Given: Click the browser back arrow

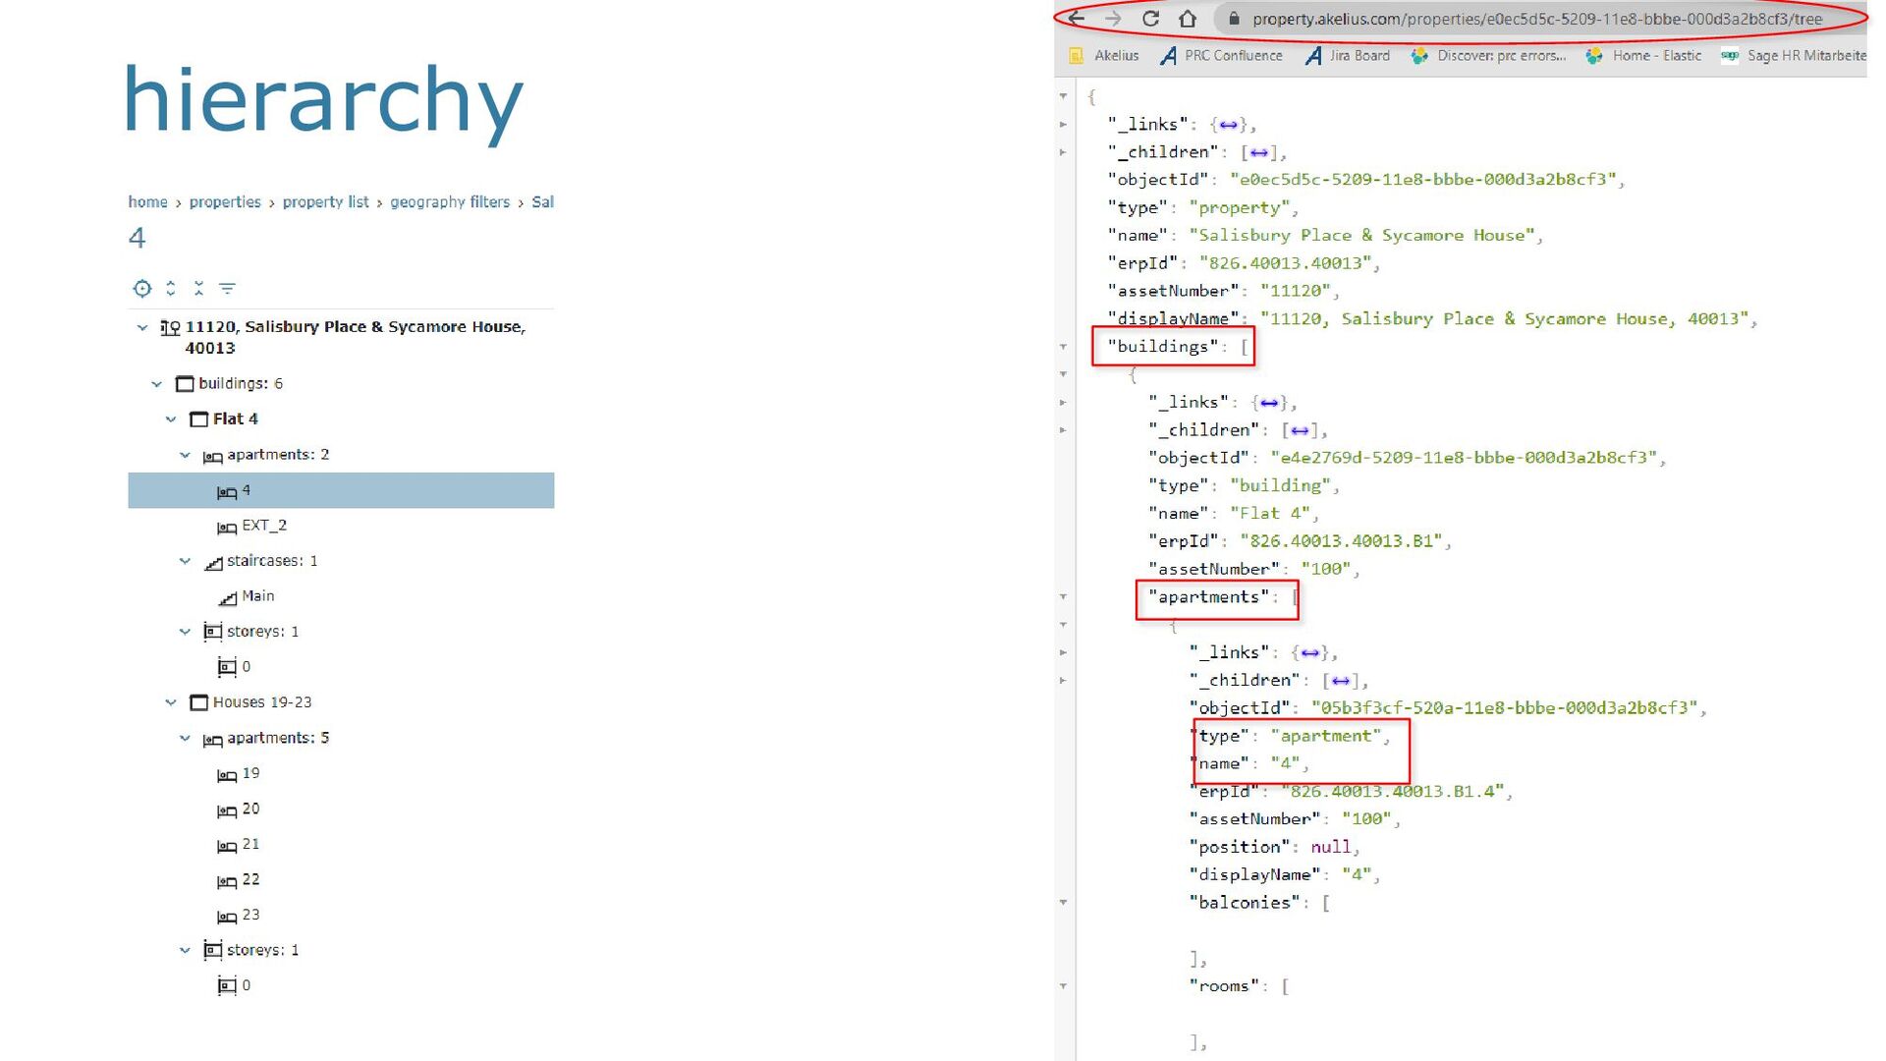Looking at the screenshot, I should pyautogui.click(x=1077, y=19).
